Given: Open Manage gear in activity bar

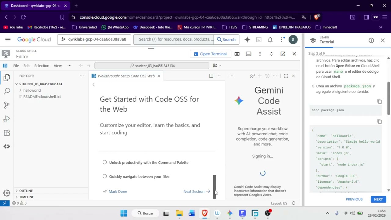Looking at the screenshot, I should point(7,193).
